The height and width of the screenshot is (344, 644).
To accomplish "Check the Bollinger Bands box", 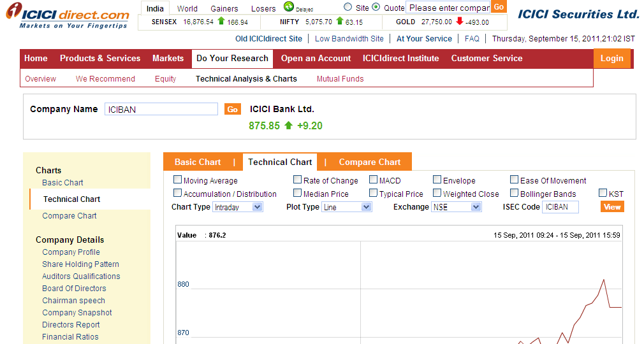I will (514, 192).
